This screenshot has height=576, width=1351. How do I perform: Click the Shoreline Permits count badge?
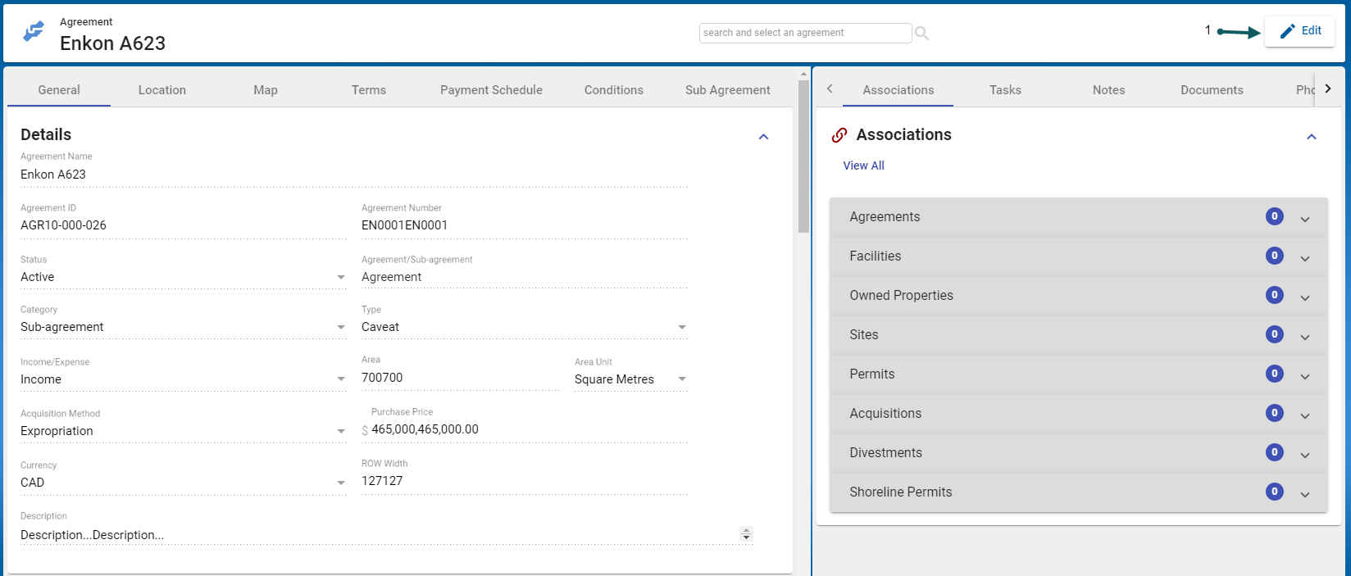[1274, 492]
